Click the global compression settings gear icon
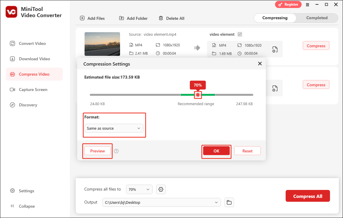This screenshot has height=218, width=343. 161,189
